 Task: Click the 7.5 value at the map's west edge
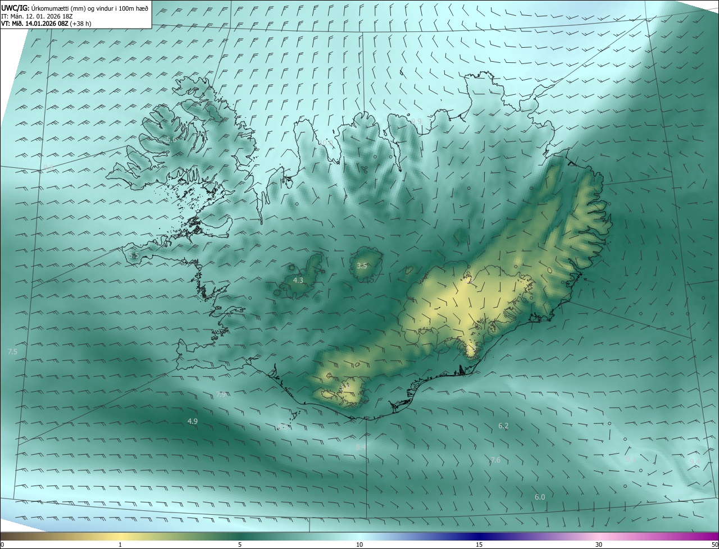click(12, 351)
